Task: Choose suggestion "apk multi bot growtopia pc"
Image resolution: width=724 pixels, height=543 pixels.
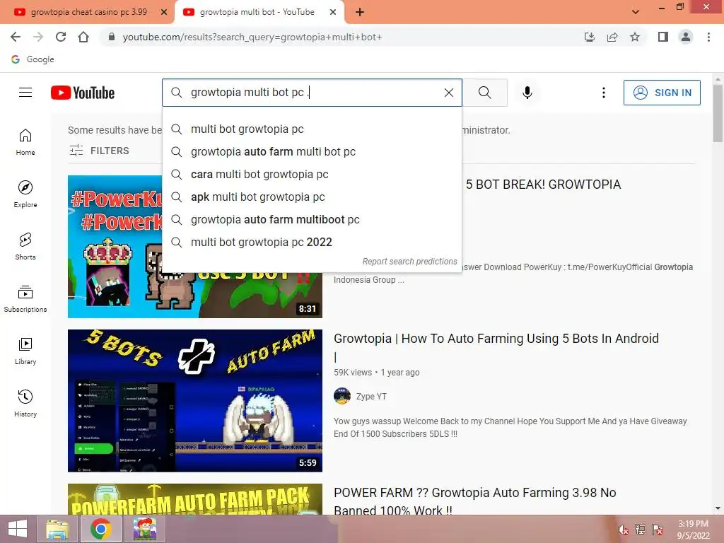Action: click(312, 197)
